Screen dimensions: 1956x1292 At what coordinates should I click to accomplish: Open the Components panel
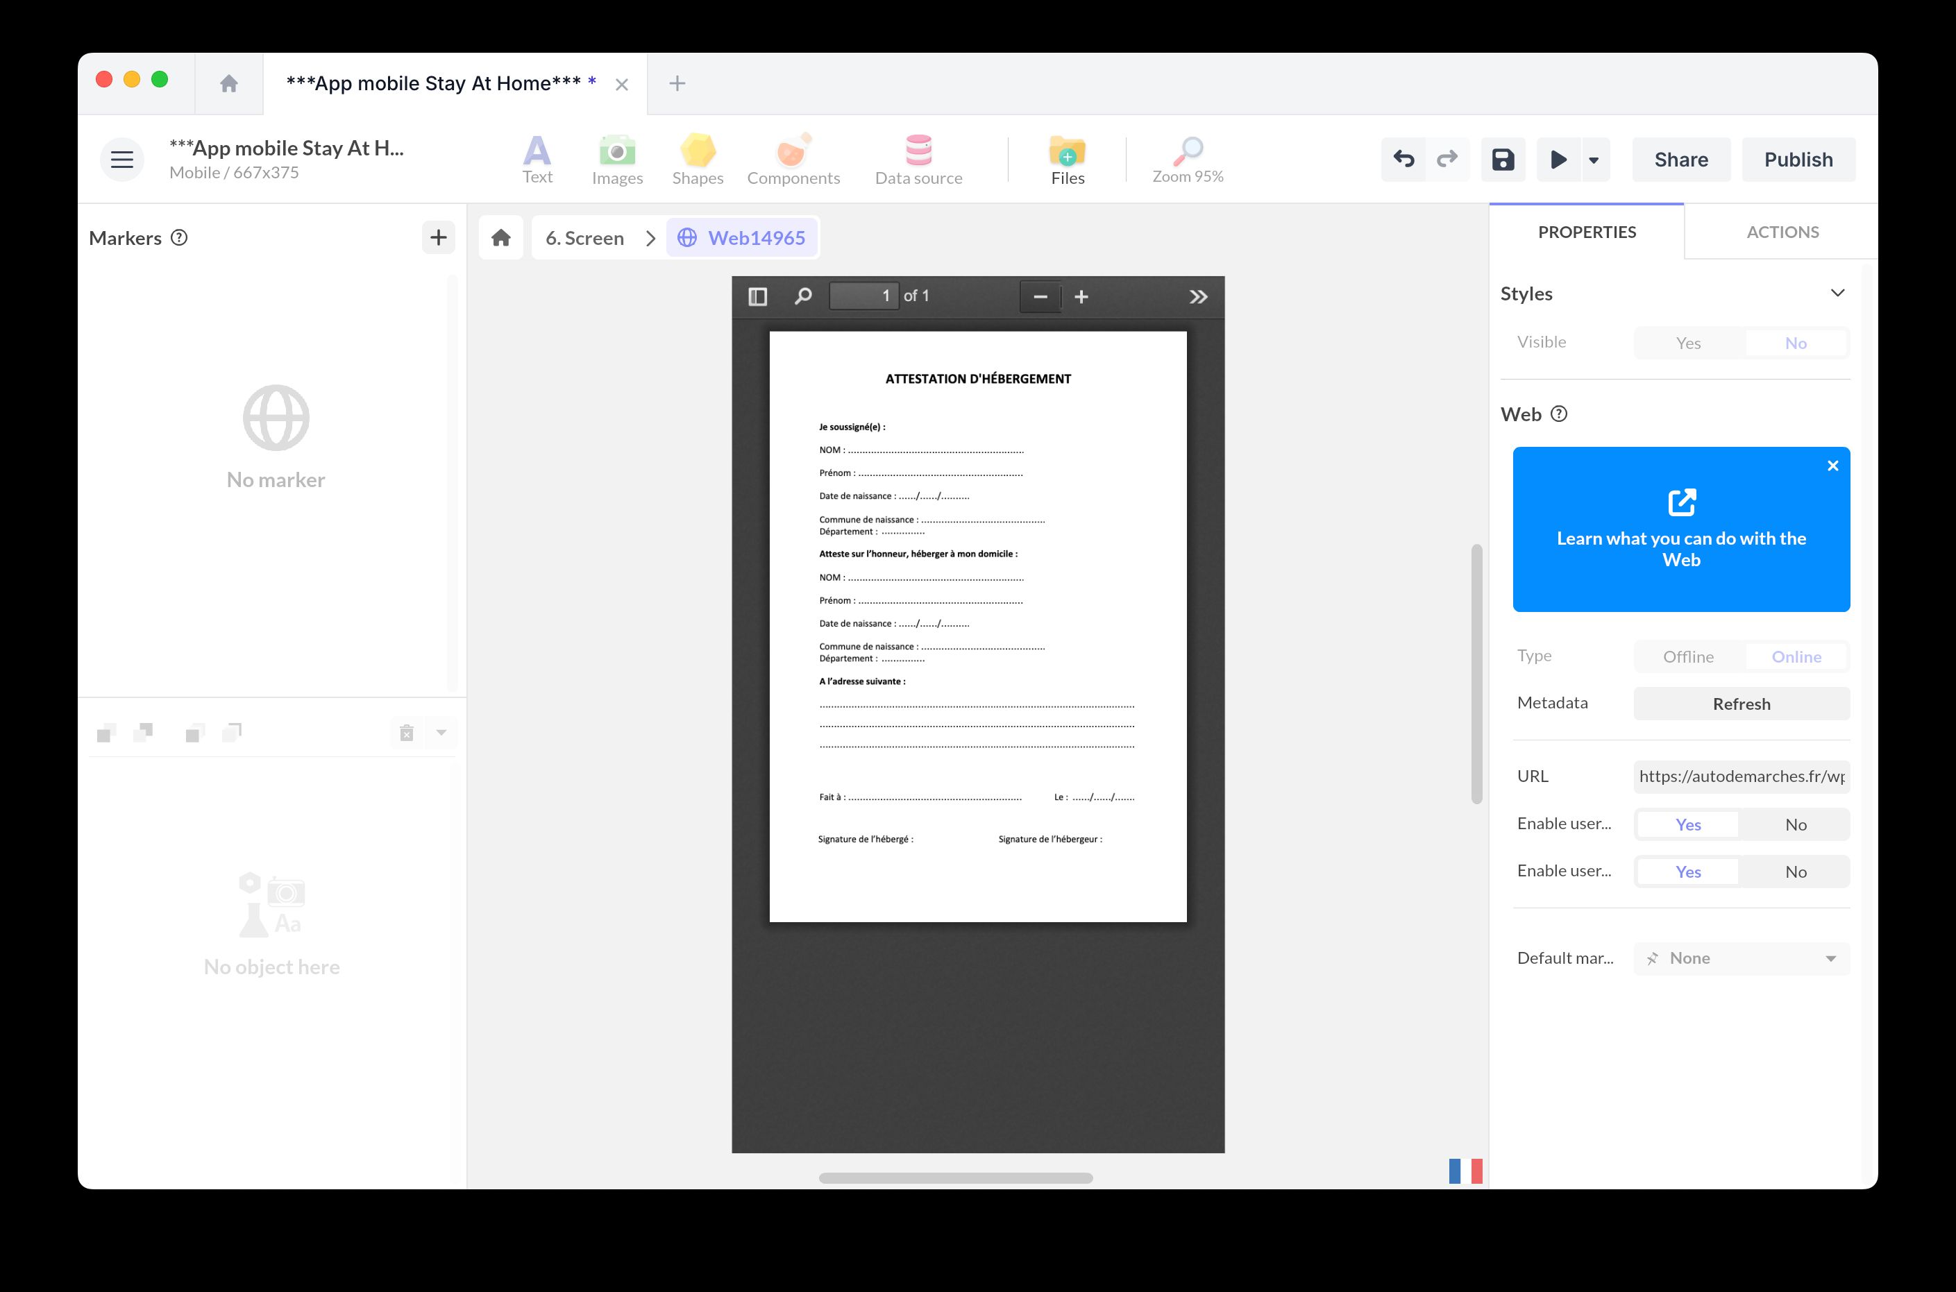793,159
